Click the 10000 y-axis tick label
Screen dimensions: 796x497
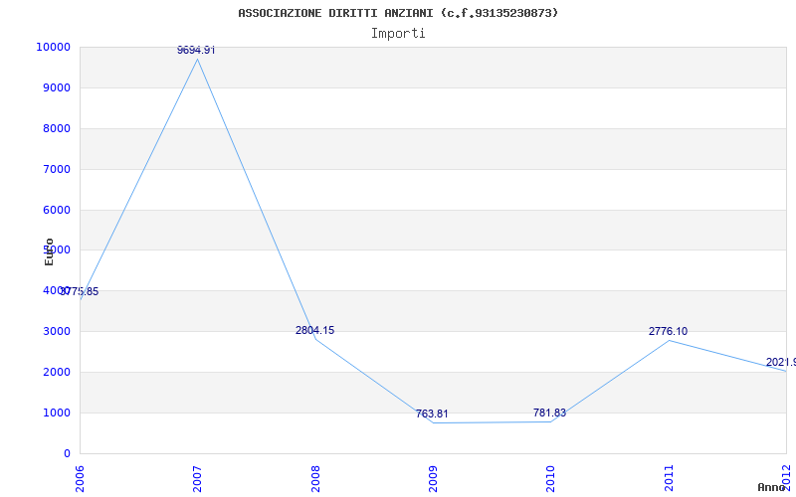(x=53, y=47)
